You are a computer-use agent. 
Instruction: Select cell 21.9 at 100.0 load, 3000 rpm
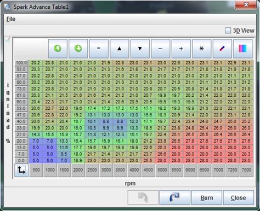click(x=106, y=63)
